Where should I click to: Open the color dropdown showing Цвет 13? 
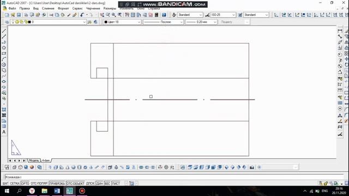(x=122, y=22)
